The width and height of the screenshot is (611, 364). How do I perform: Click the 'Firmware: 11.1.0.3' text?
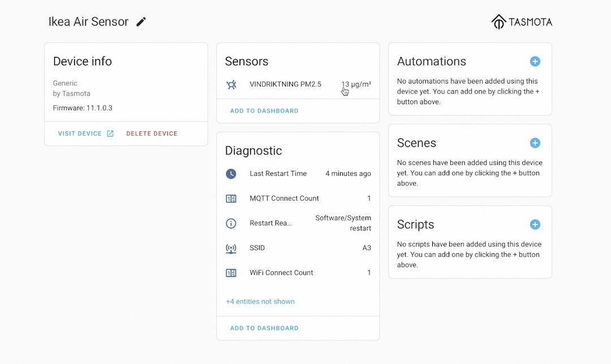click(x=83, y=108)
